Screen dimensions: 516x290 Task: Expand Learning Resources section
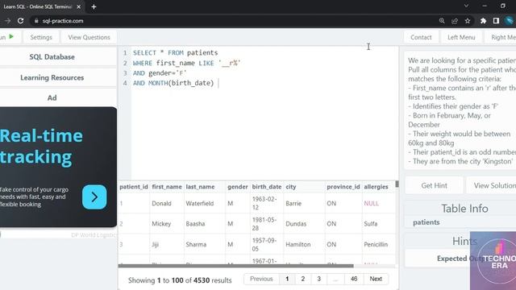(x=52, y=77)
